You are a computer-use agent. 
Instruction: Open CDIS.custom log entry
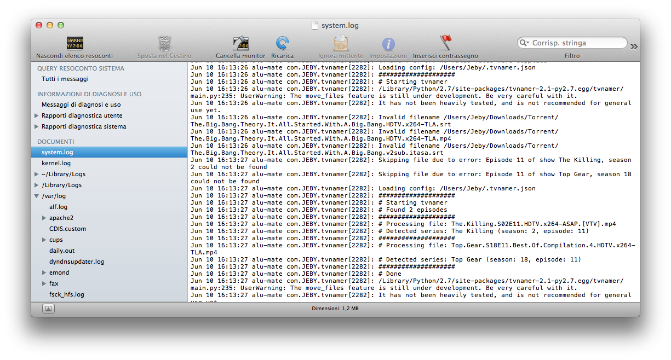click(67, 229)
